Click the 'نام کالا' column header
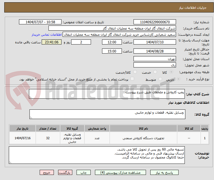This screenshot has width=214, height=180. 143,128
